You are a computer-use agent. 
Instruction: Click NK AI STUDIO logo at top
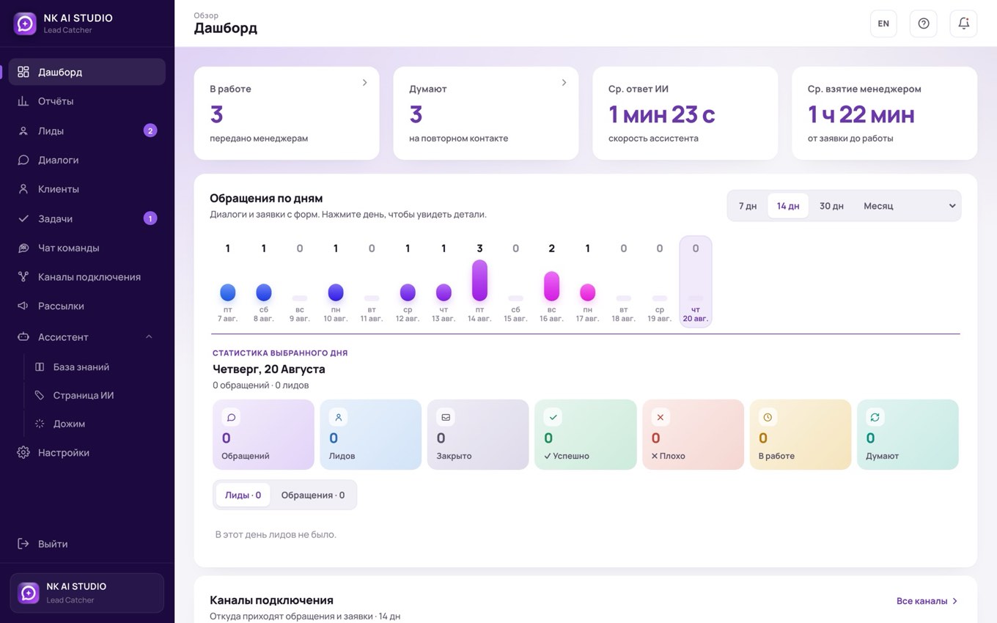tap(25, 23)
